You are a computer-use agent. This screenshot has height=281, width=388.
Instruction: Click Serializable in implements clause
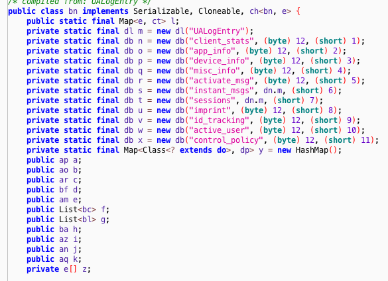[x=161, y=11]
